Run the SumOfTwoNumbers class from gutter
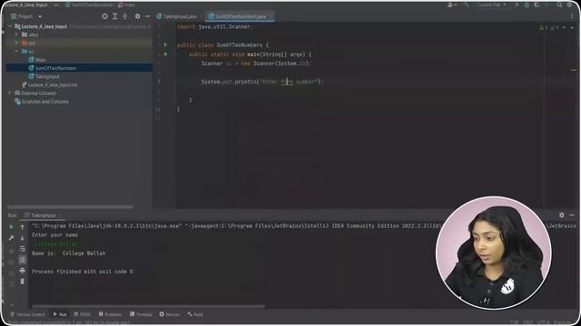The image size is (581, 326). (x=165, y=45)
